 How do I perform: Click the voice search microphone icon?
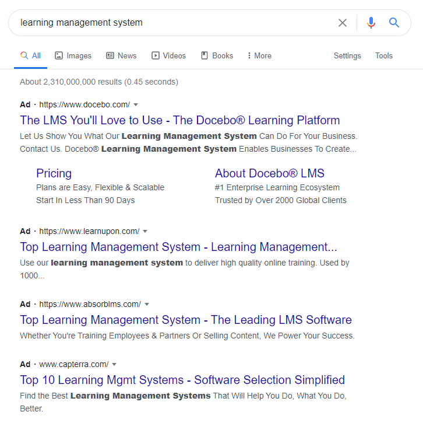(371, 23)
